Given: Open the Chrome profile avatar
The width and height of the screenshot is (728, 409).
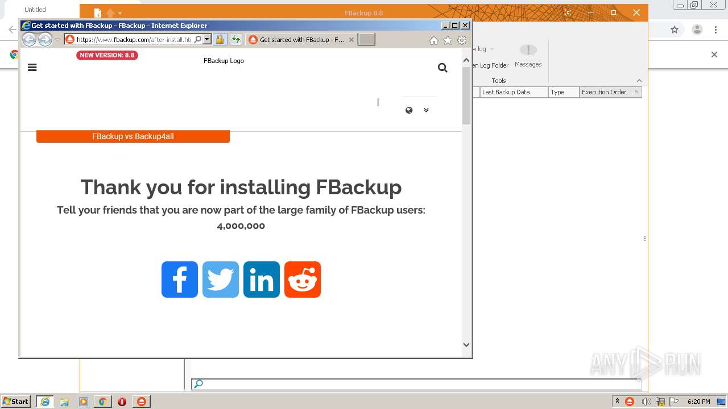Looking at the screenshot, I should pyautogui.click(x=697, y=30).
